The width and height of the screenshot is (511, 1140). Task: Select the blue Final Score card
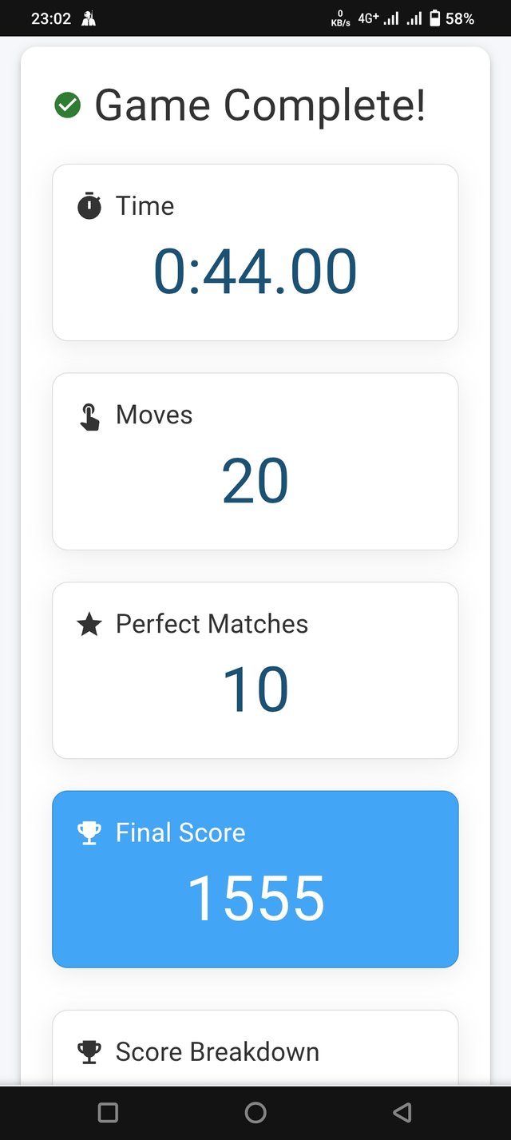click(x=255, y=880)
